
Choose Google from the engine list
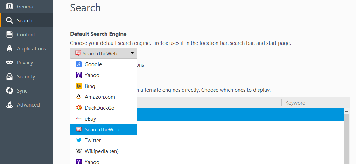point(93,64)
